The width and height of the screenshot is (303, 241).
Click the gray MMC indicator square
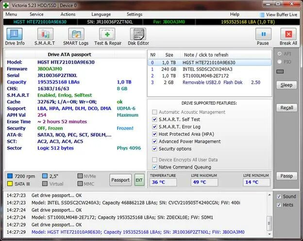tap(80, 184)
